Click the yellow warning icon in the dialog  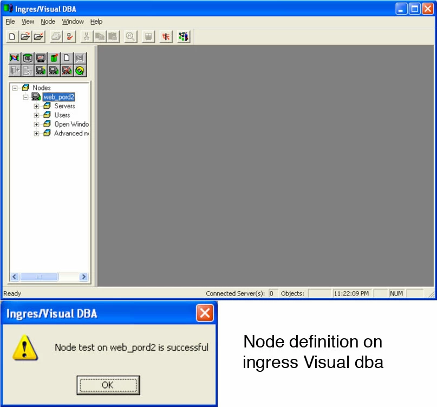(25, 347)
